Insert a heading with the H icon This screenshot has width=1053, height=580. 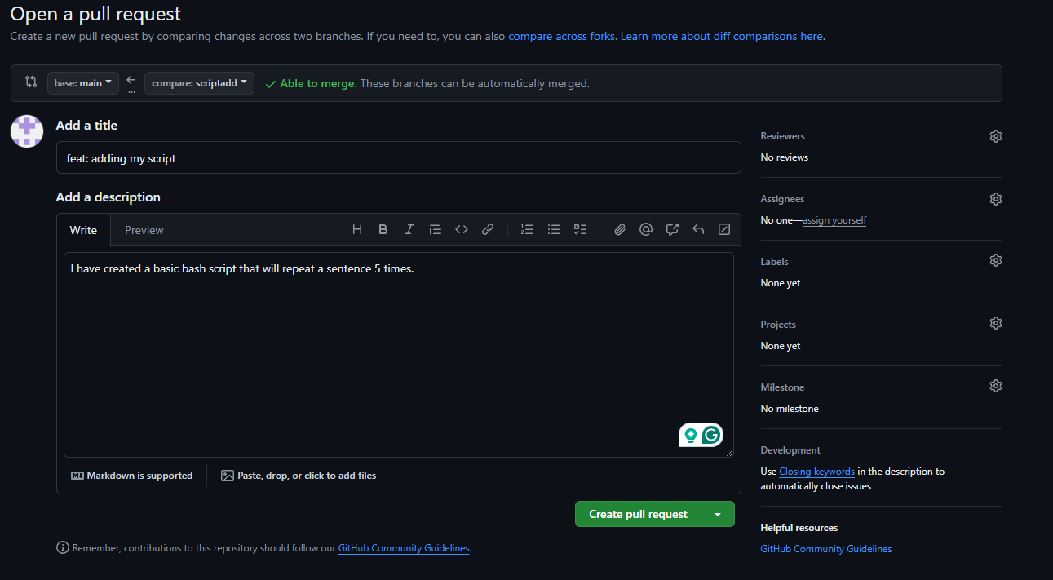(356, 230)
